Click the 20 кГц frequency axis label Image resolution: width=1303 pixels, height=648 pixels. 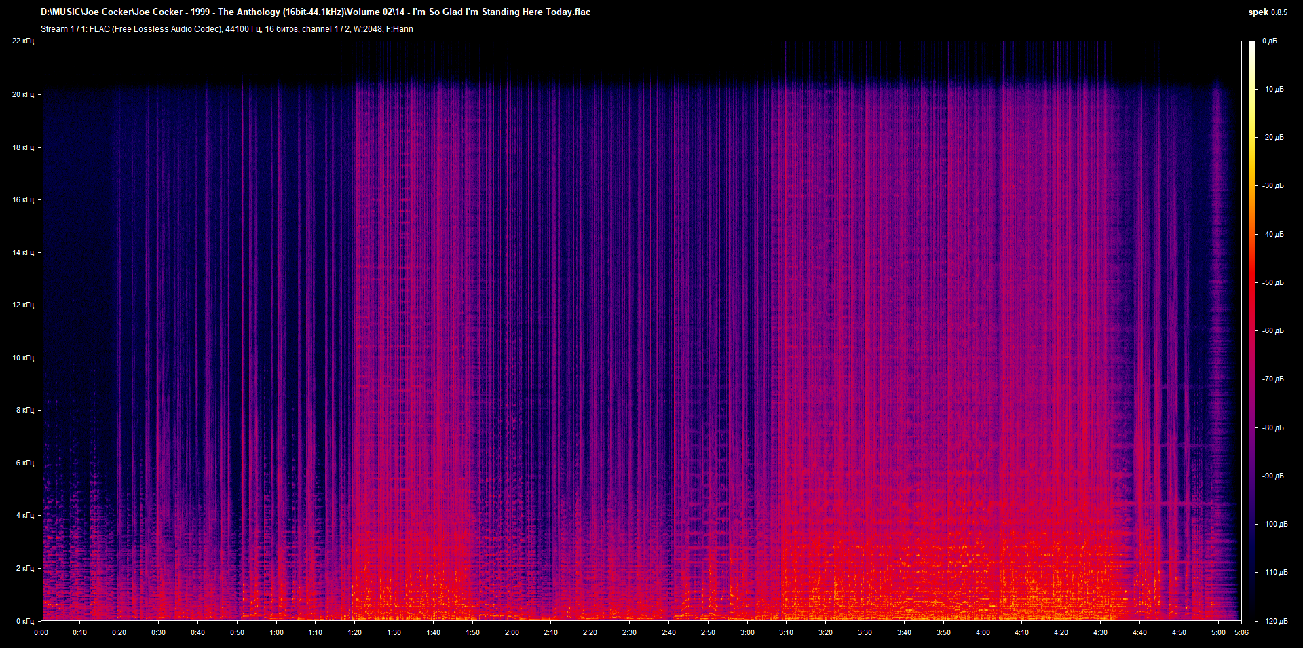tap(23, 94)
